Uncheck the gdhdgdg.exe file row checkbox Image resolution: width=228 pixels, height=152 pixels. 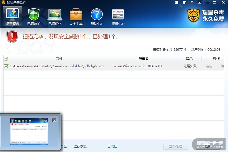(6, 66)
